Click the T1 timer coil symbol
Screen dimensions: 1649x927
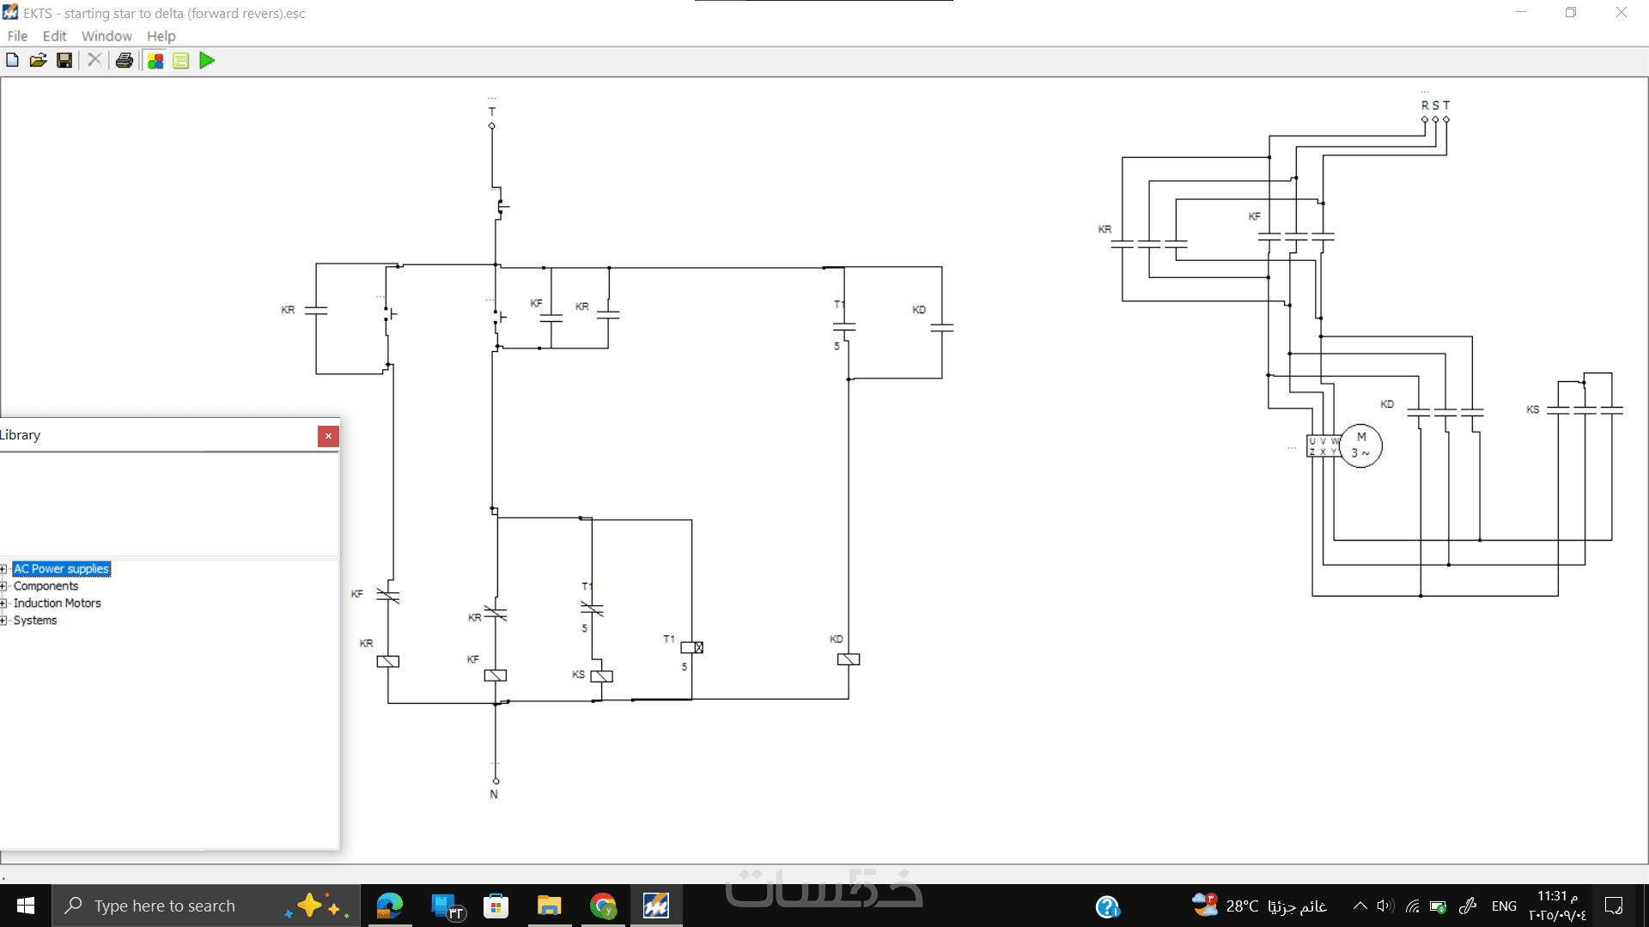pos(692,648)
